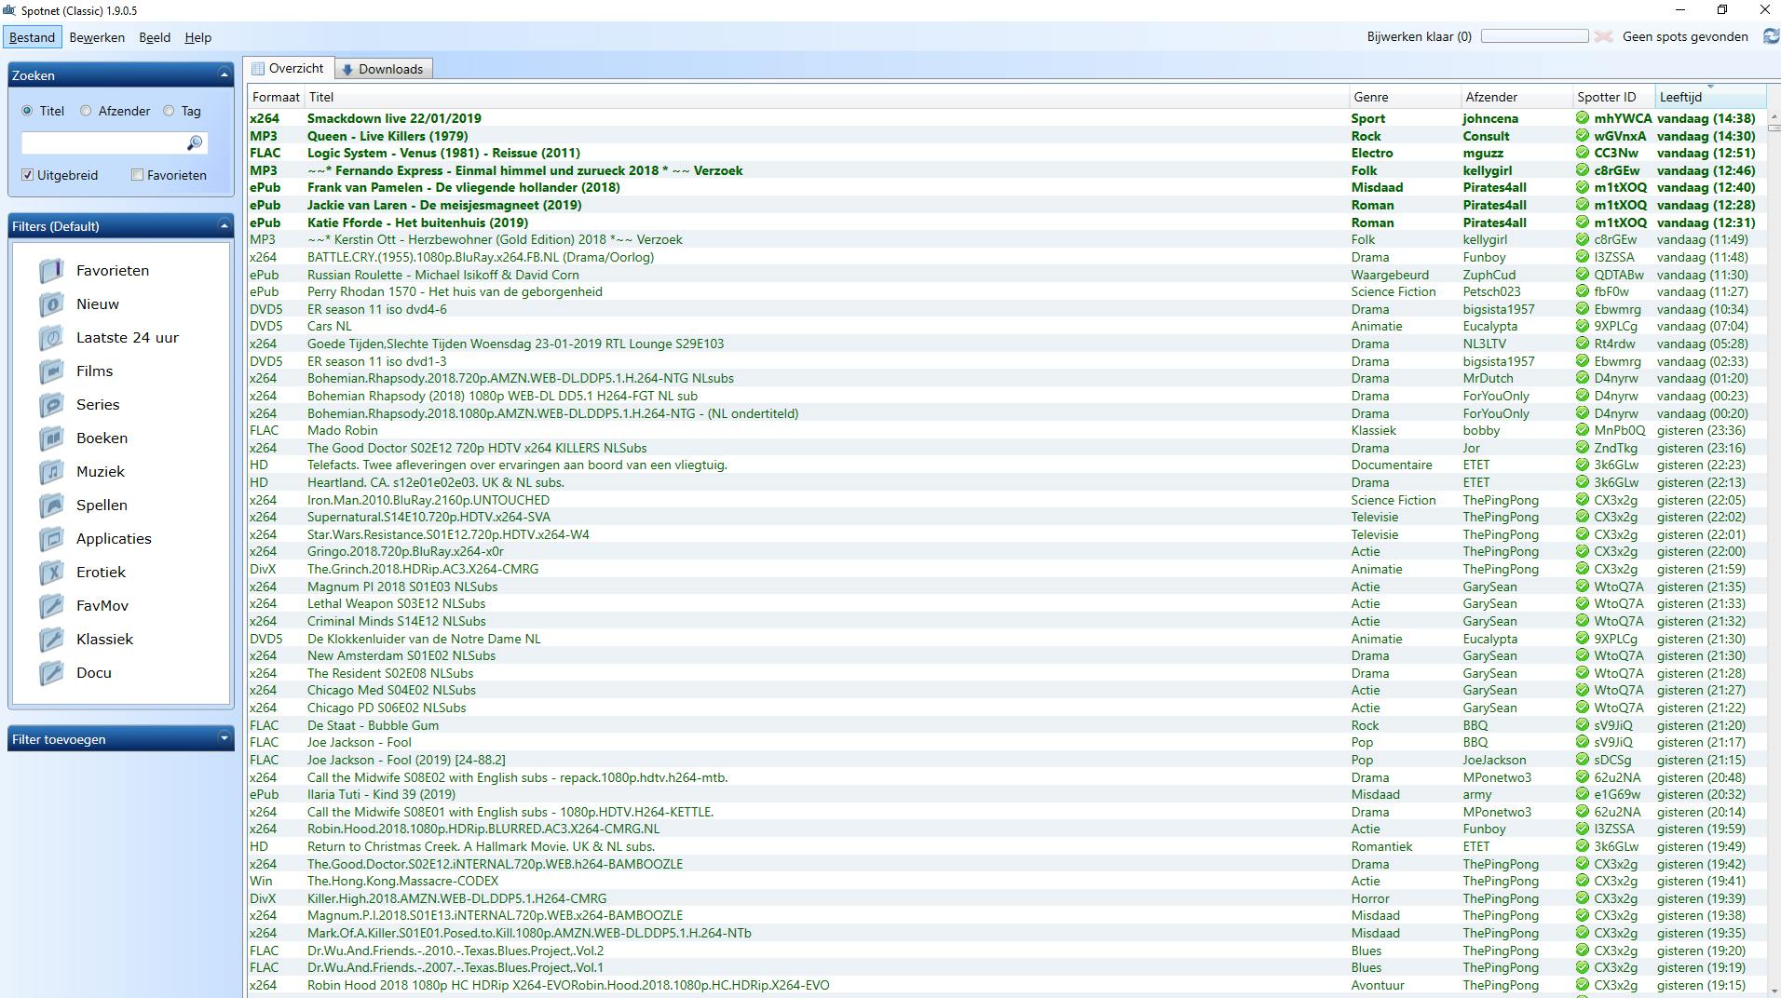Expand the Filter toevoegen panel
The image size is (1781, 998).
point(224,739)
